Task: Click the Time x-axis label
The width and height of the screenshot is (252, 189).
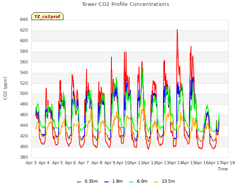Action: pos(223,169)
